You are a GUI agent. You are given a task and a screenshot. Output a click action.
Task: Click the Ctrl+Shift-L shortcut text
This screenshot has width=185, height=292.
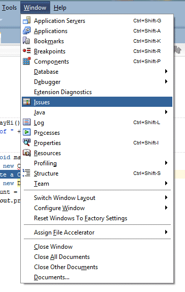pos(146,123)
